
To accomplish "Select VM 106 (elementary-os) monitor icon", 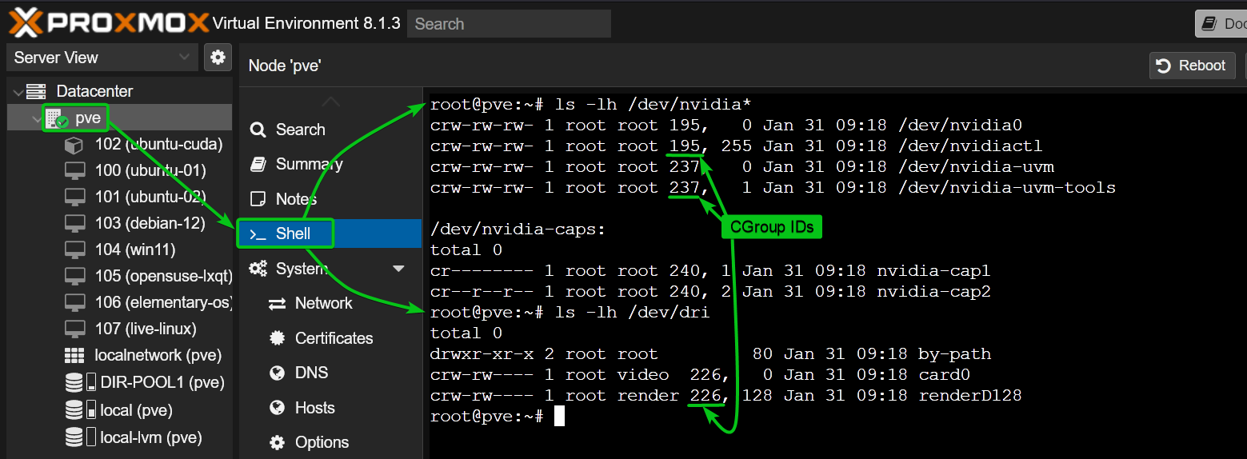I will 74,303.
